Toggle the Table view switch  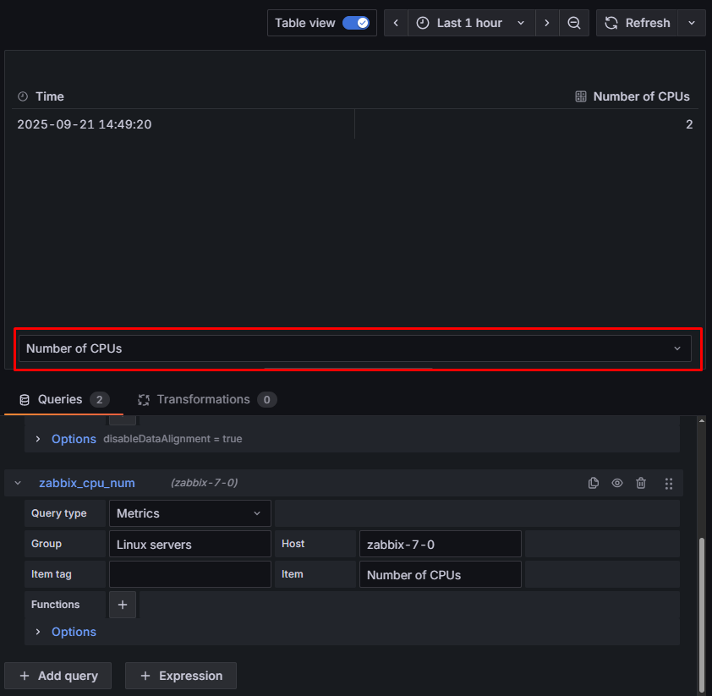point(355,23)
